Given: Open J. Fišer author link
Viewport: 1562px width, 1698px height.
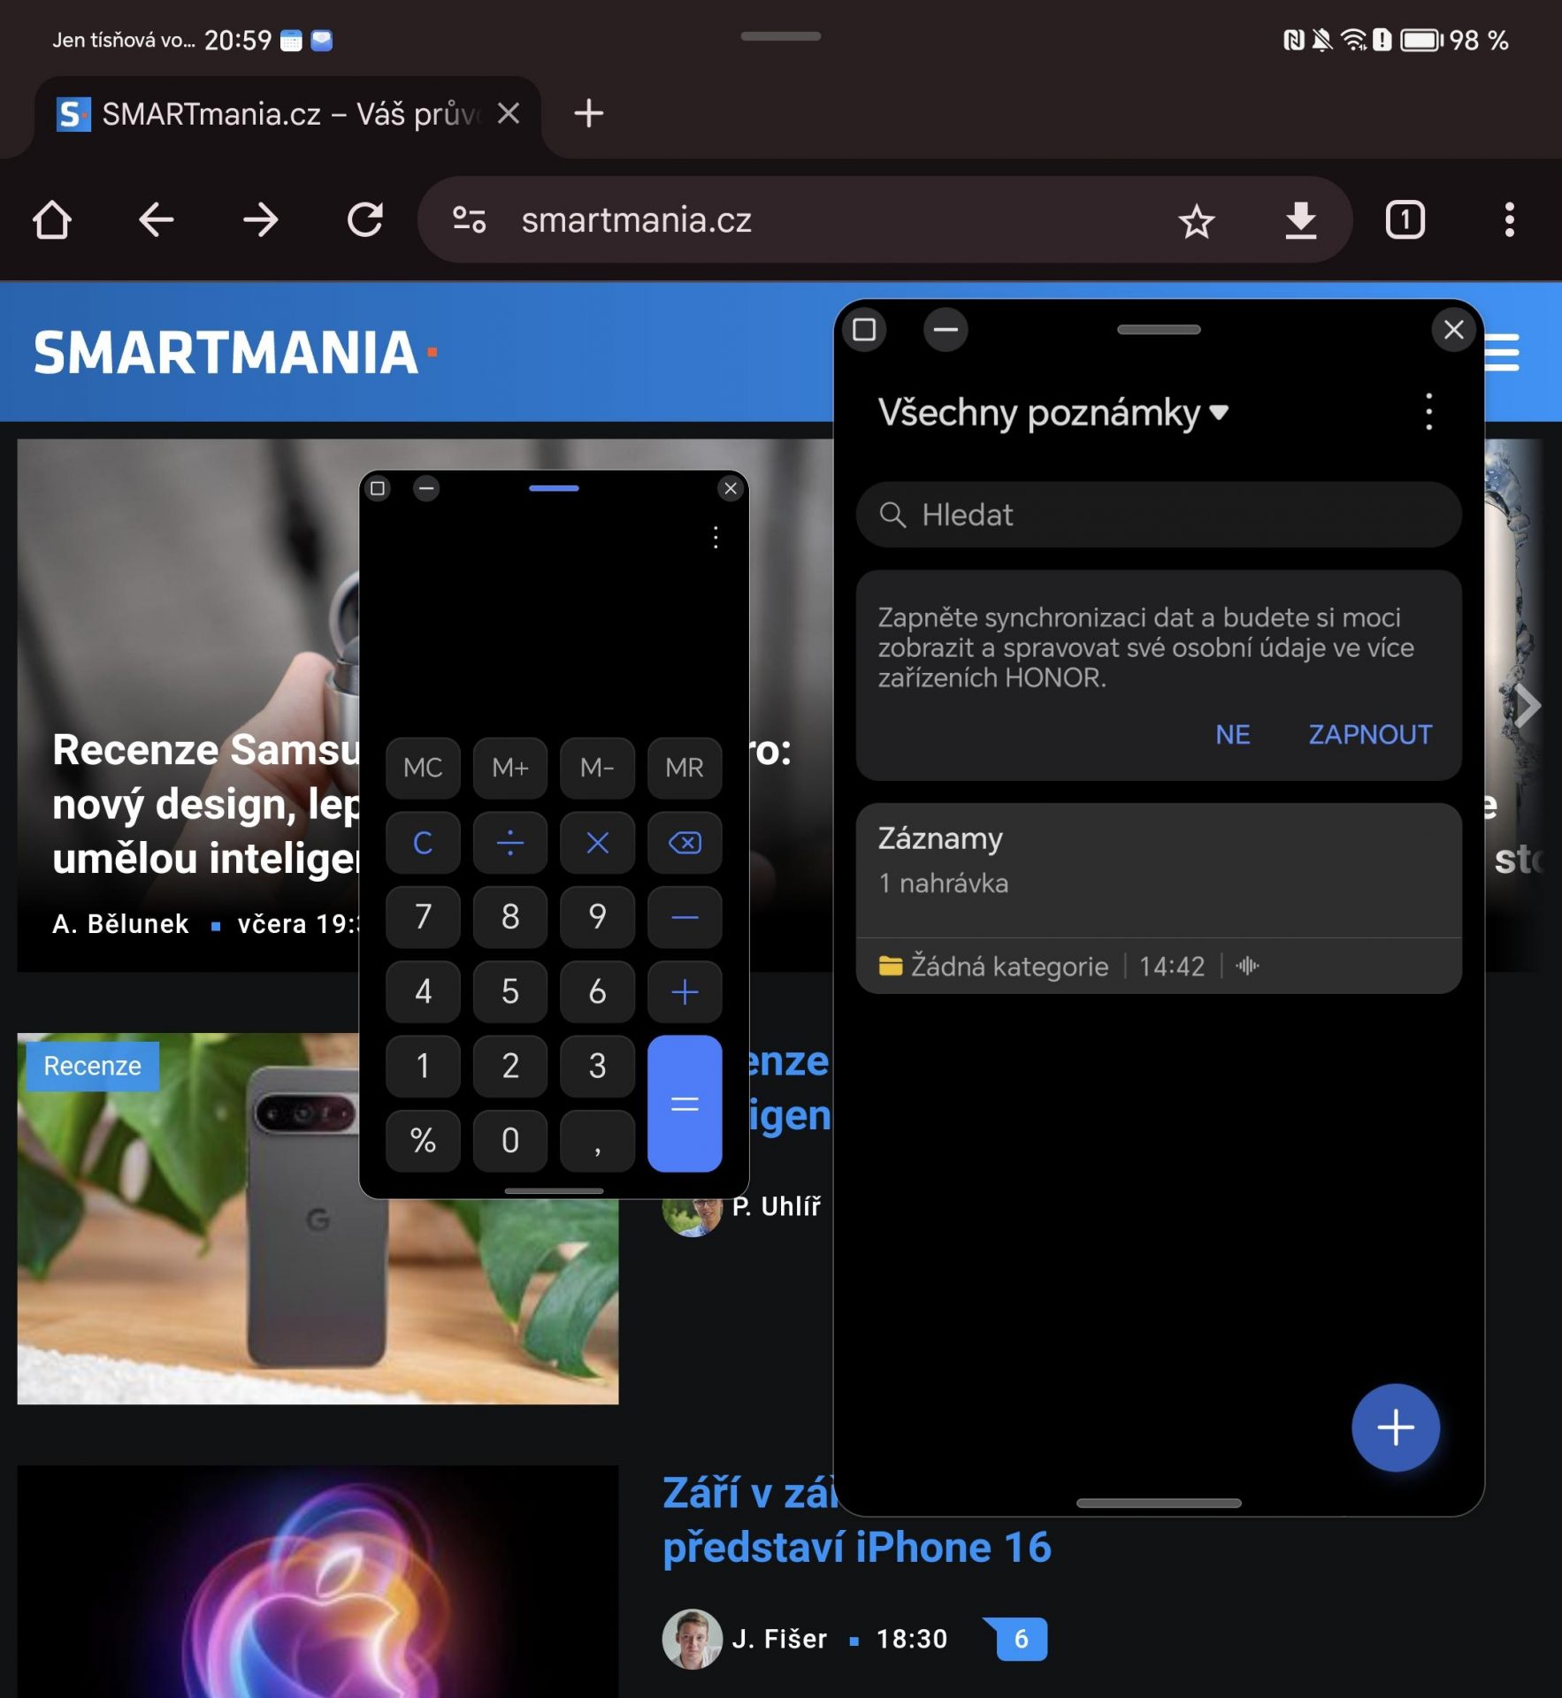Looking at the screenshot, I should [x=779, y=1639].
